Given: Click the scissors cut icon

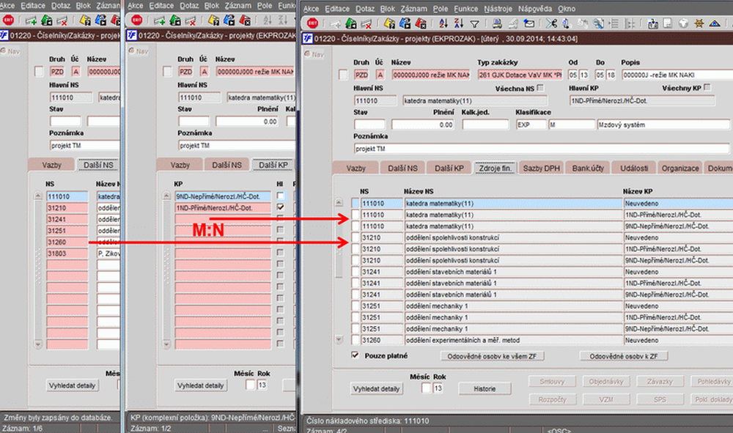Looking at the screenshot, I should click(552, 23).
